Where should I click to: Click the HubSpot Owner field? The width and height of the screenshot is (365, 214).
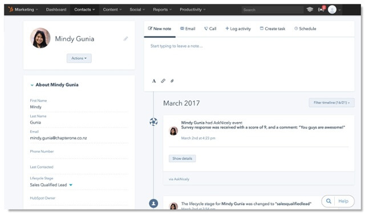[x=79, y=200]
